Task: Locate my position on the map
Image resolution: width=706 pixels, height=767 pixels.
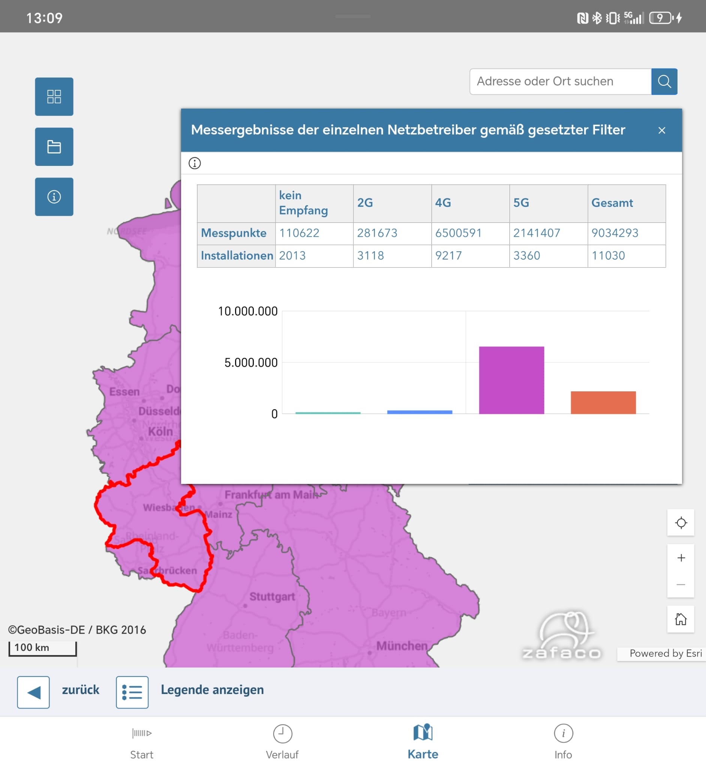Action: [x=681, y=522]
